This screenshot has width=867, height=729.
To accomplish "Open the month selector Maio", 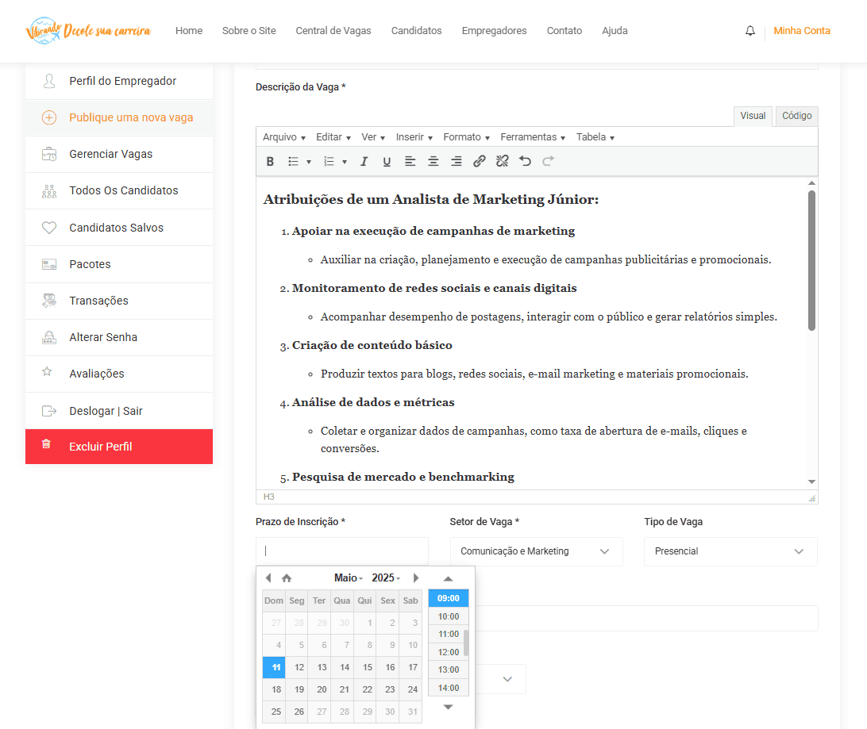I will point(349,577).
